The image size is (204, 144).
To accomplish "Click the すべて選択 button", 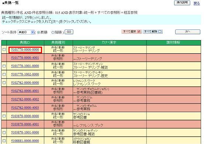I will pyautogui.click(x=131, y=32).
